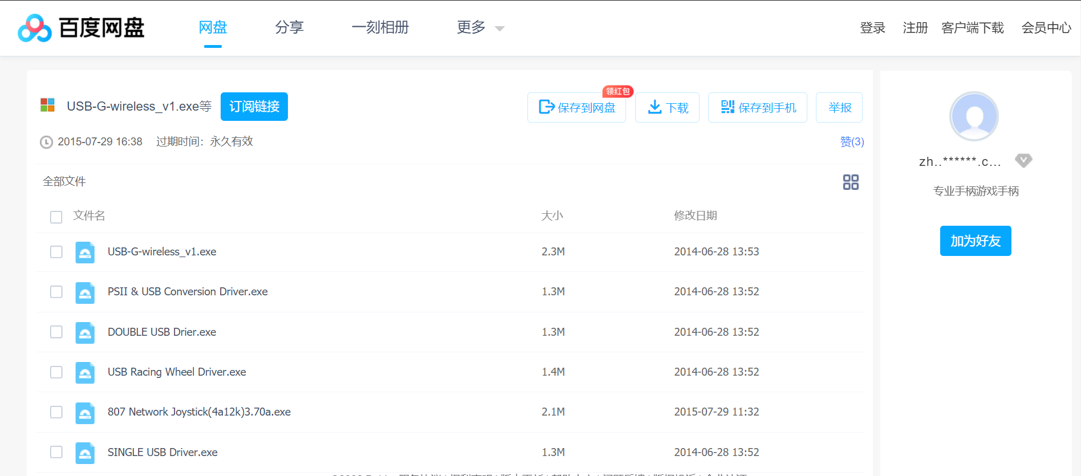The width and height of the screenshot is (1081, 476).
Task: Click the 2.3M size of USB-G-wireless_v1.exe
Action: pos(553,251)
